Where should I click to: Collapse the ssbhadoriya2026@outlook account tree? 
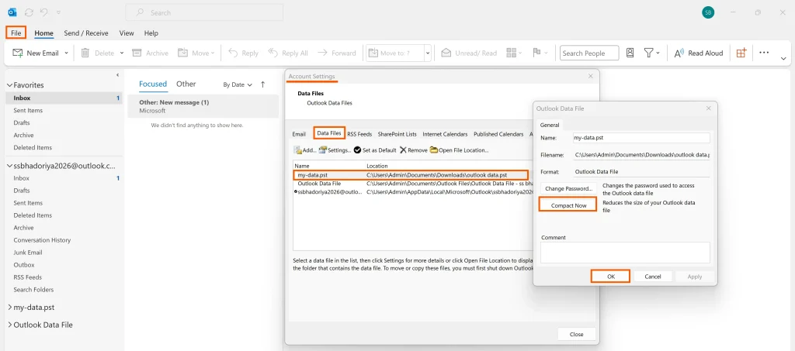(x=9, y=165)
